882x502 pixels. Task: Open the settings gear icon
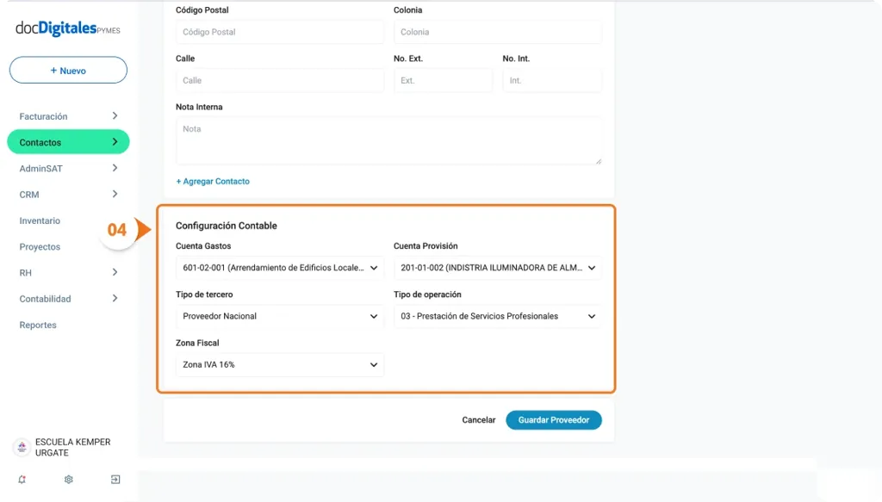69,480
